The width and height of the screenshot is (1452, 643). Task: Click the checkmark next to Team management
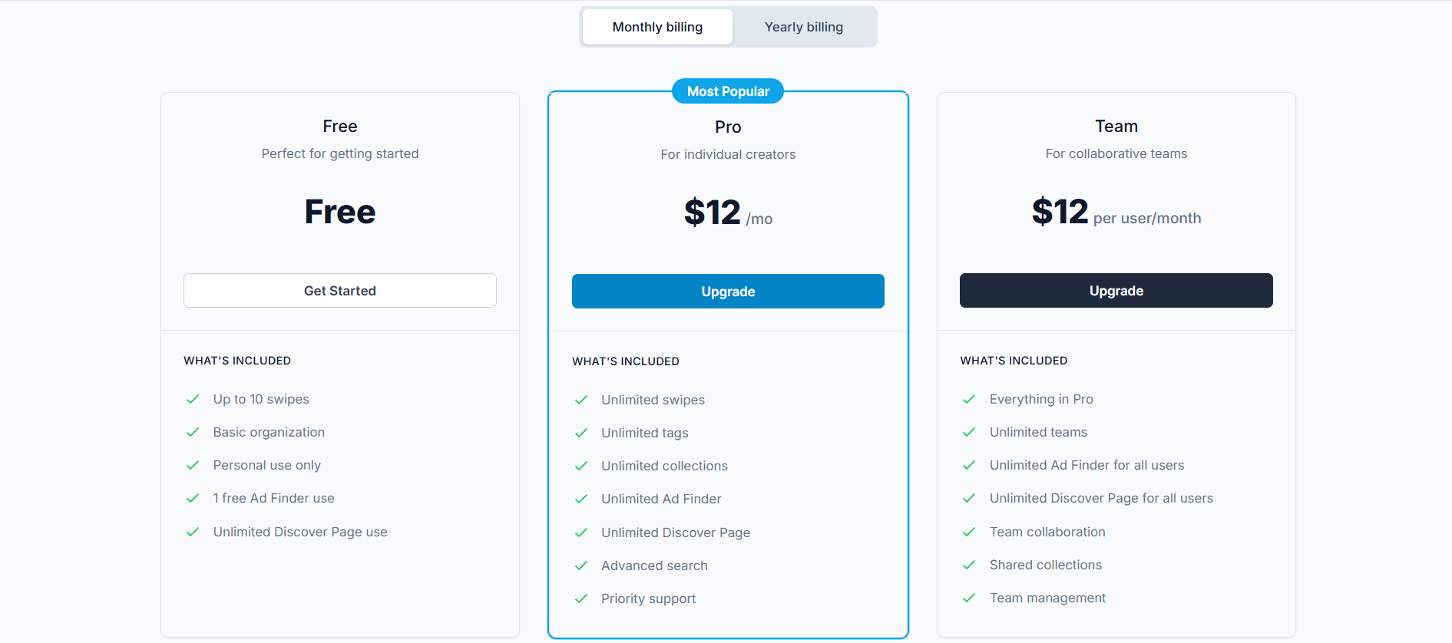click(970, 598)
